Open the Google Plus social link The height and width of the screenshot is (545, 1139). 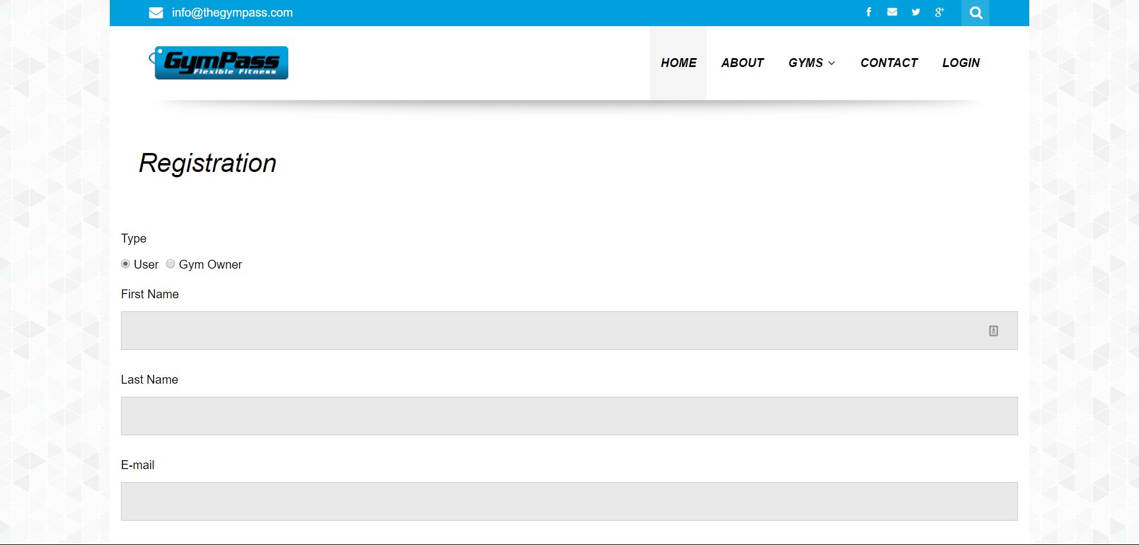939,12
